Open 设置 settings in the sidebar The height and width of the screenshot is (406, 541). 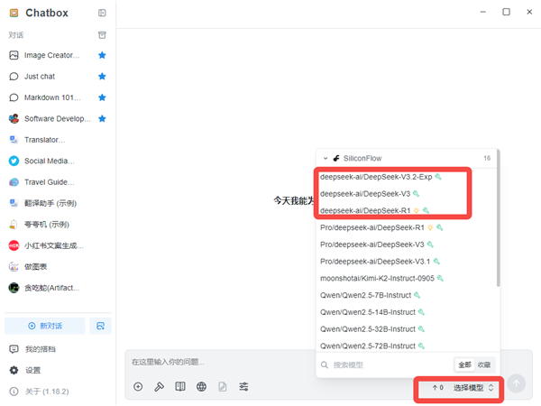point(32,370)
